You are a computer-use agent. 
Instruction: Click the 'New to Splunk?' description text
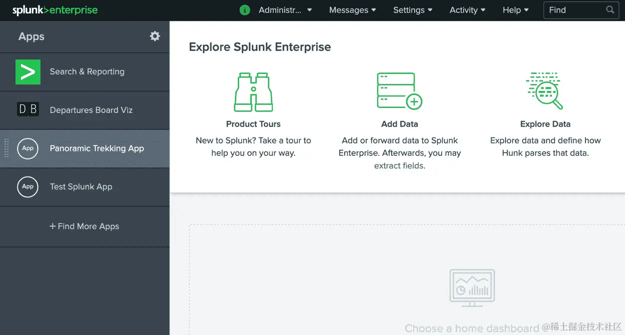[x=253, y=147]
